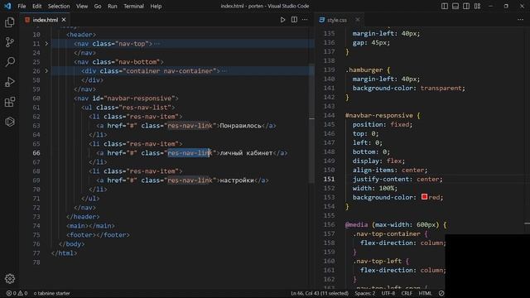This screenshot has width=530, height=298.
Task: Open the Help menu
Action: (x=156, y=6)
